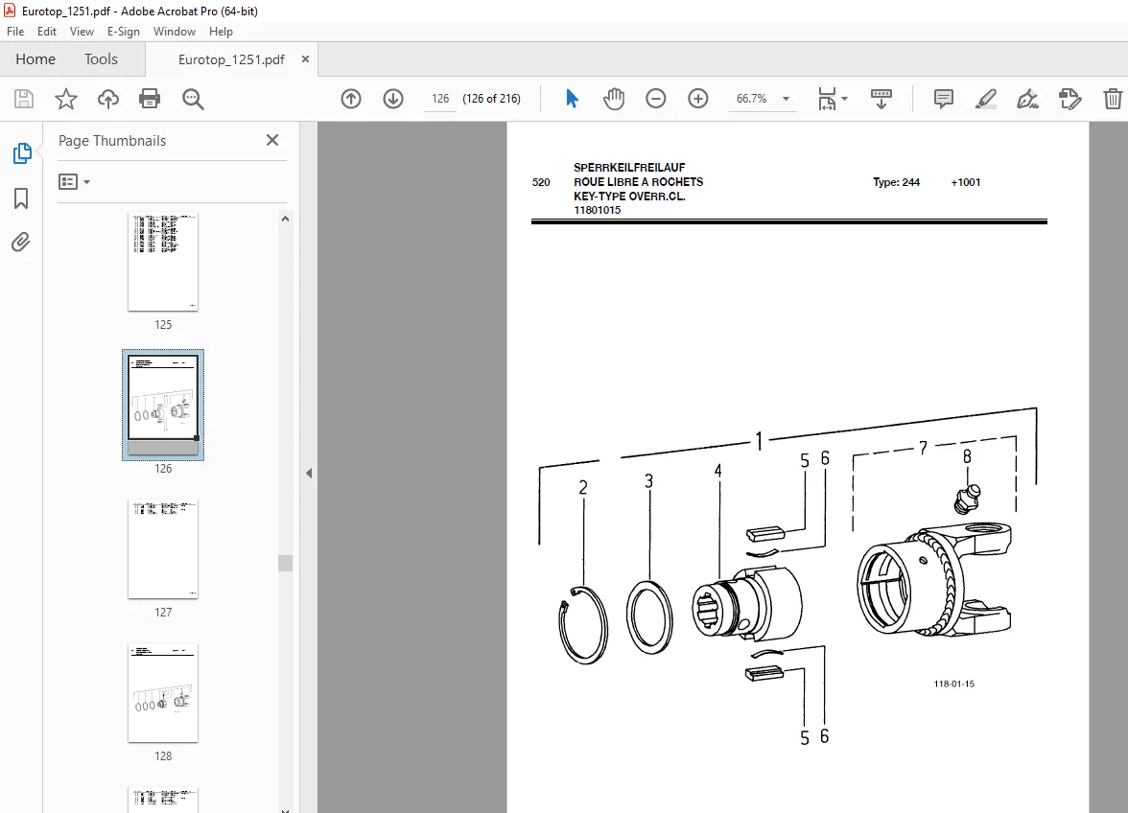Open the File menu
The height and width of the screenshot is (813, 1128).
pyautogui.click(x=15, y=32)
